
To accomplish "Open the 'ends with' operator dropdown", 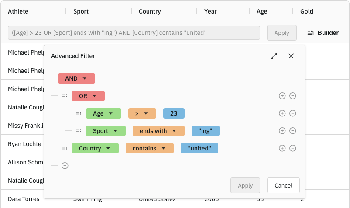I will 158,131.
